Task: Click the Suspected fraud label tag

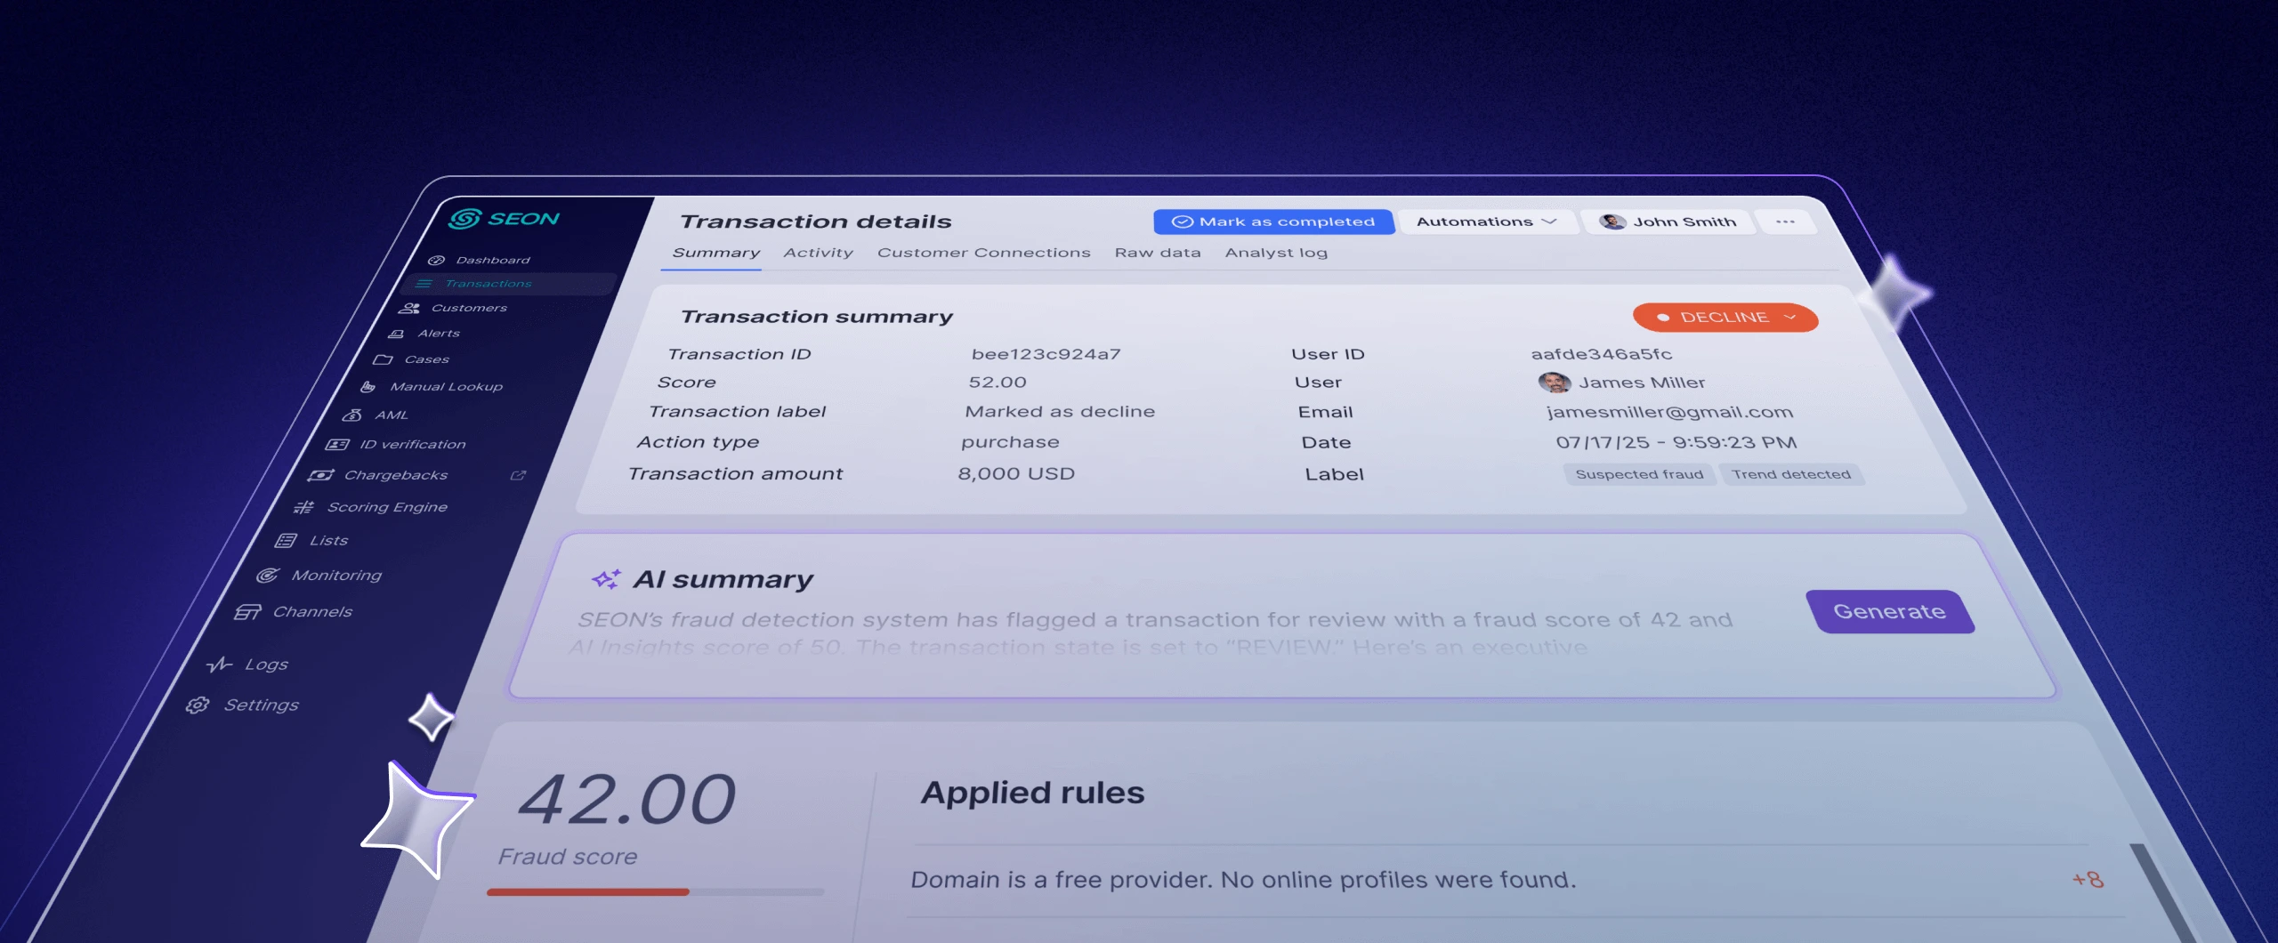Action: click(x=1639, y=474)
